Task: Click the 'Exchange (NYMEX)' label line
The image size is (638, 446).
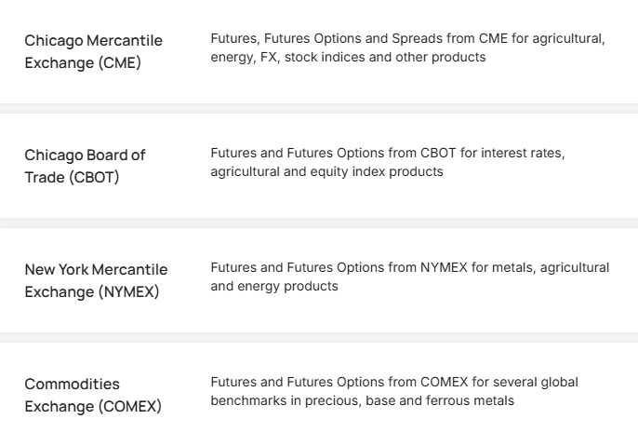Action: click(x=91, y=292)
